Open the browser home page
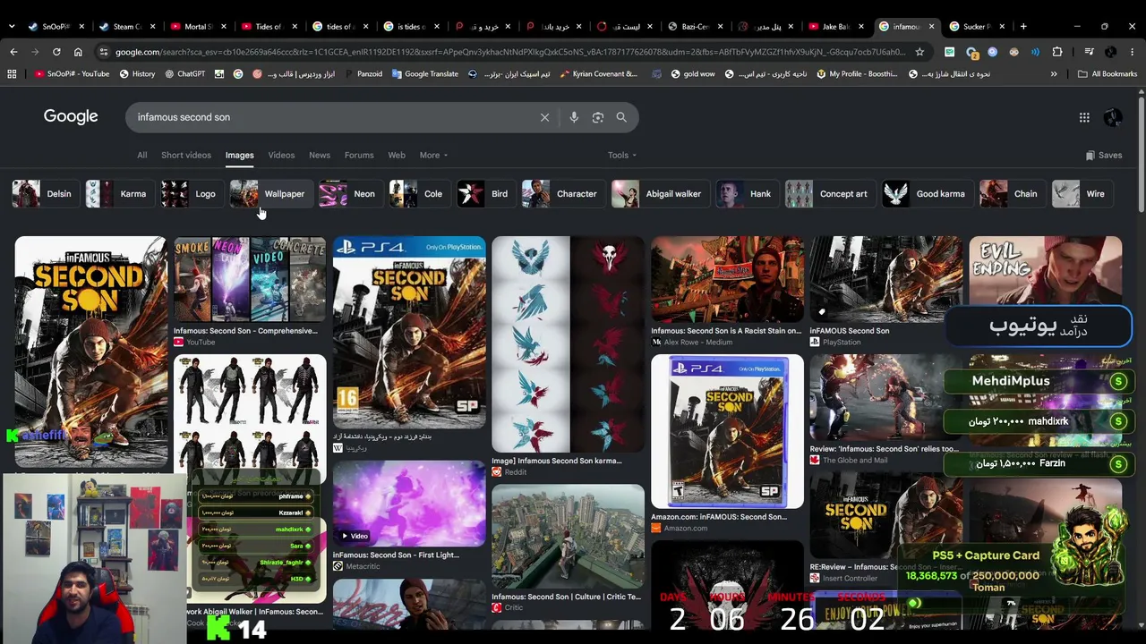The image size is (1146, 644). coord(78,52)
